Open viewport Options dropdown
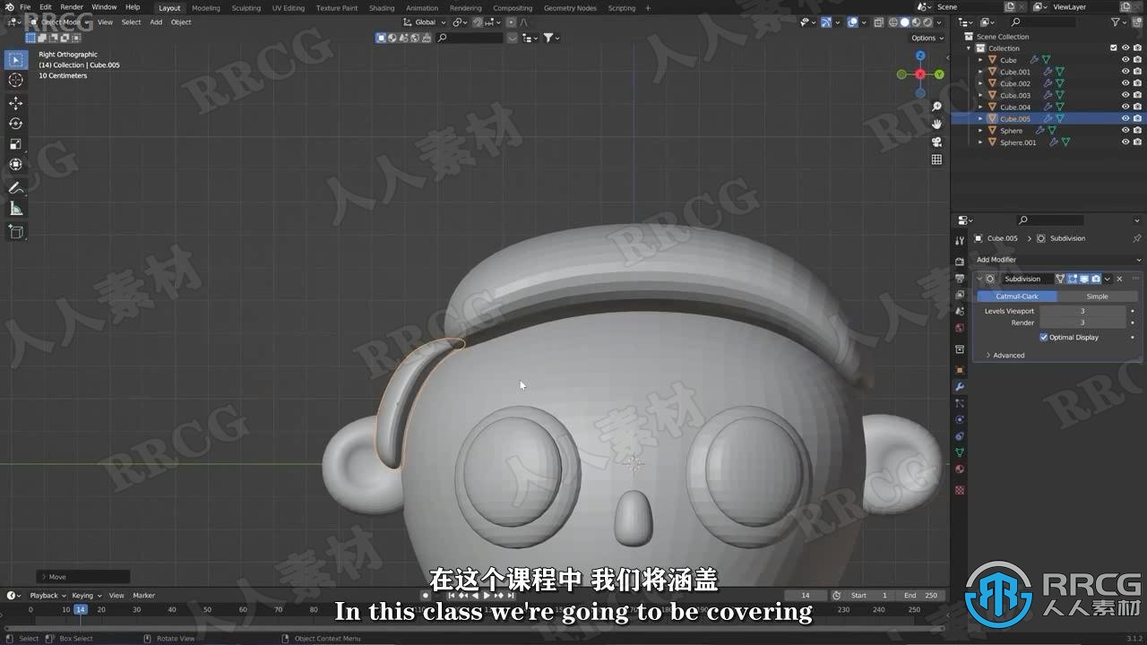The image size is (1147, 645). click(x=927, y=38)
